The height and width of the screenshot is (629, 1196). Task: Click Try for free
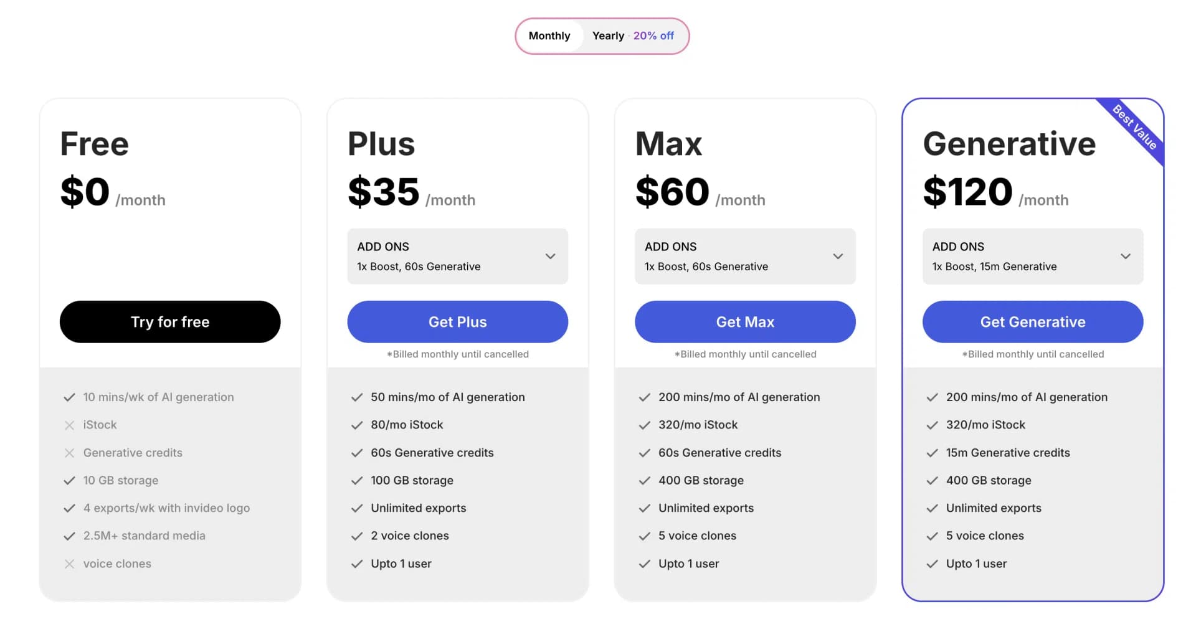[x=169, y=322]
